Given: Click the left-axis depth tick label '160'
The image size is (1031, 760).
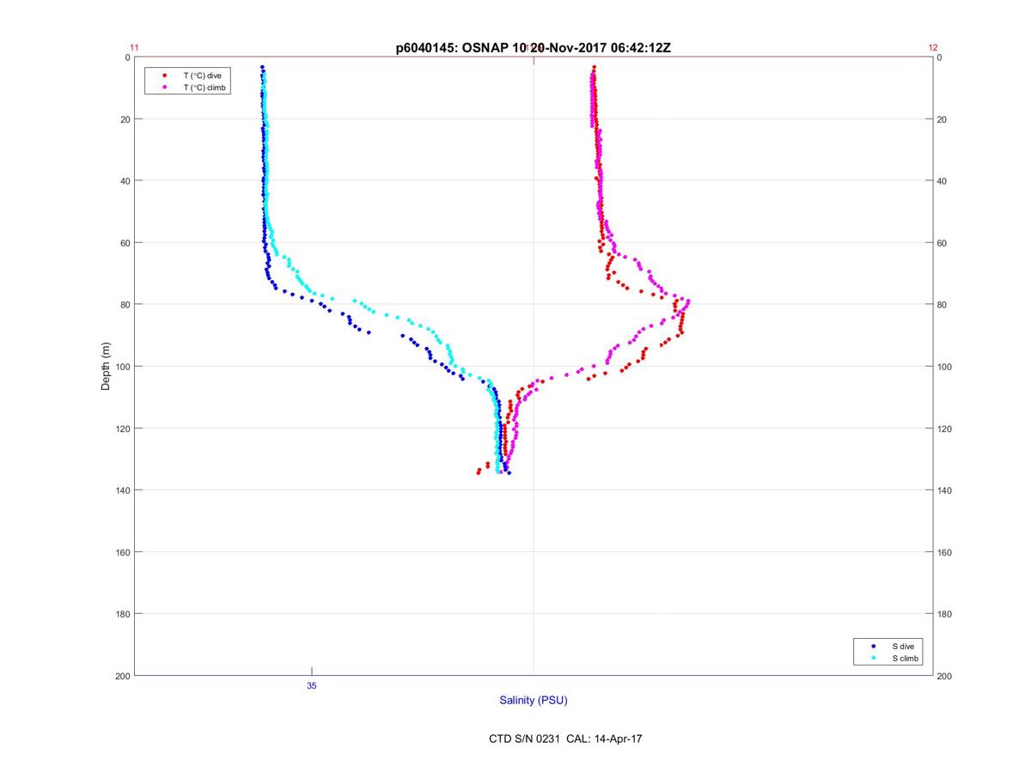Looking at the screenshot, I should [122, 552].
